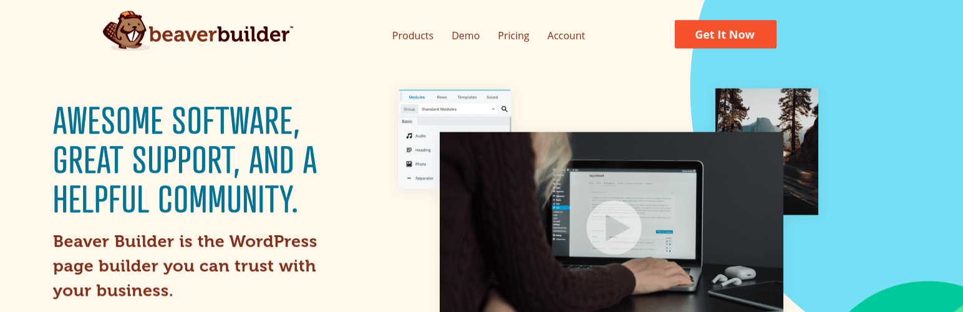The width and height of the screenshot is (963, 312).
Task: Click the module search magnifier icon
Action: tap(505, 109)
